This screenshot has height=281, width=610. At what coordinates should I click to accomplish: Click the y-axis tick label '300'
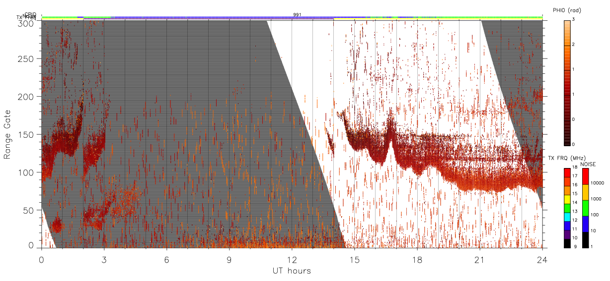click(27, 23)
